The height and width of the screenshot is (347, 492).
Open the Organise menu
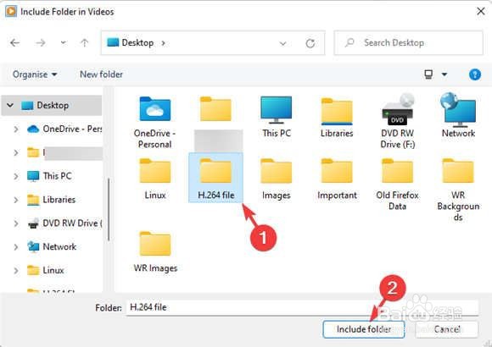click(35, 74)
